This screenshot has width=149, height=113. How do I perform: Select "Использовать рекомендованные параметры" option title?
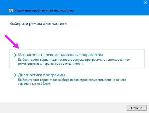pos(60,55)
